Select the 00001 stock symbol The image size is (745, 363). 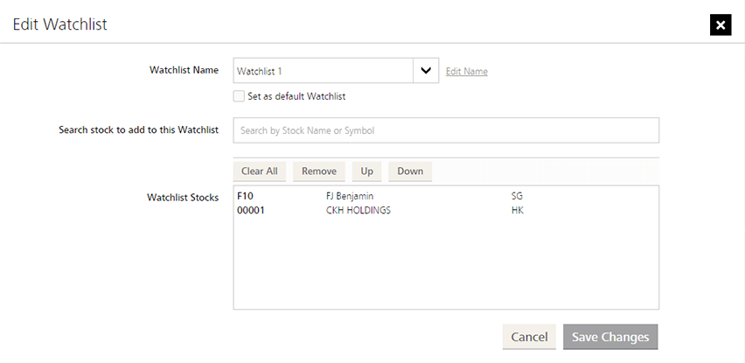[x=250, y=211]
